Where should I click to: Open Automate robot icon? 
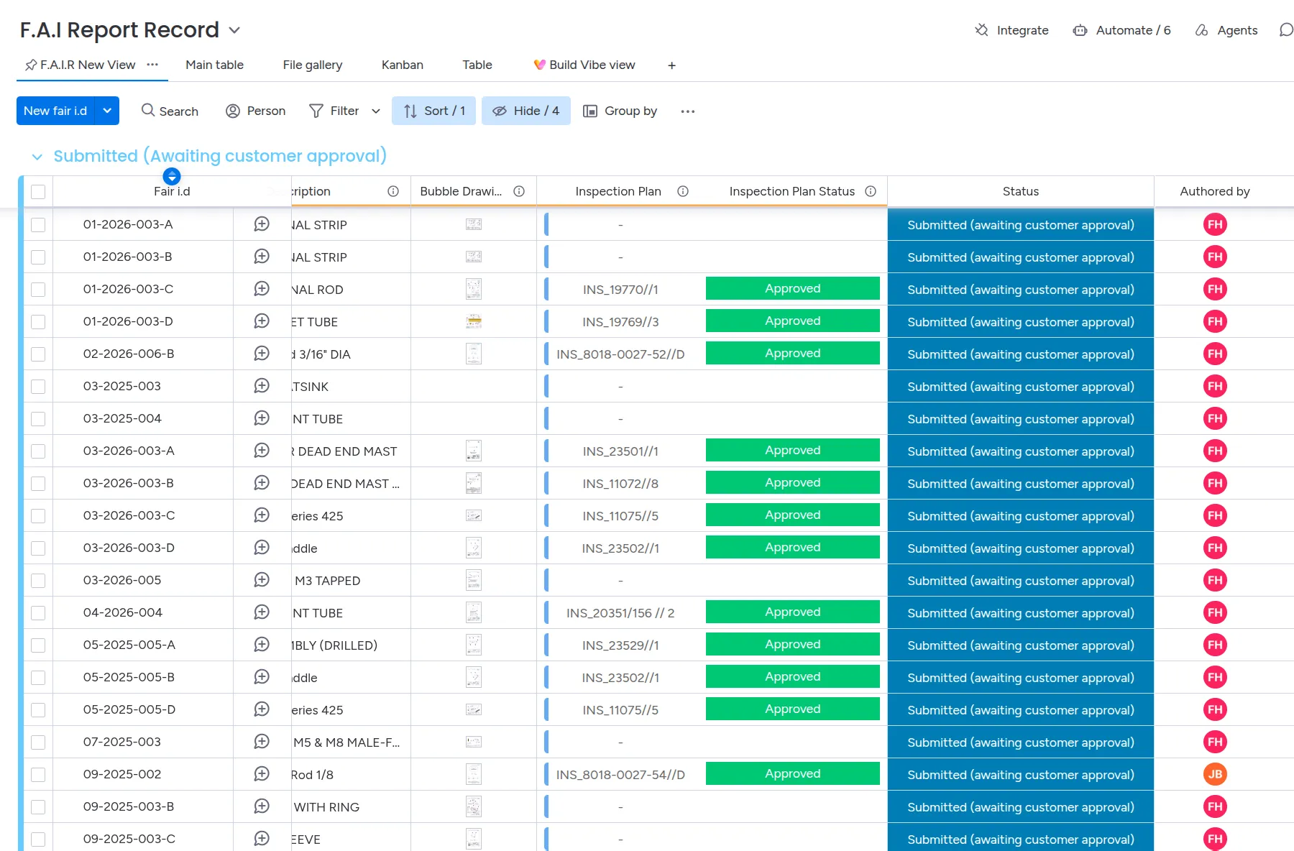click(1080, 30)
